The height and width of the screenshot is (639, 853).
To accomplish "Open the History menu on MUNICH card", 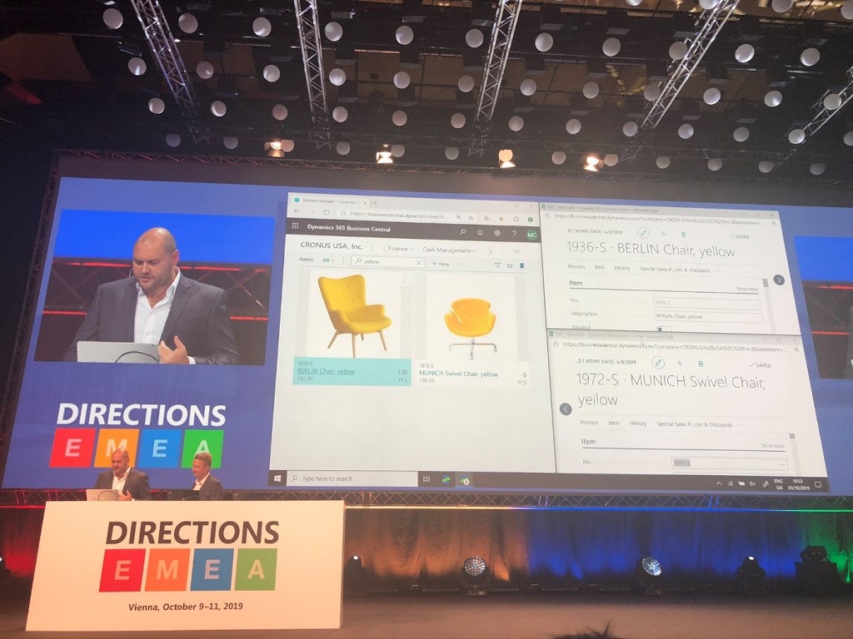I will click(x=638, y=424).
